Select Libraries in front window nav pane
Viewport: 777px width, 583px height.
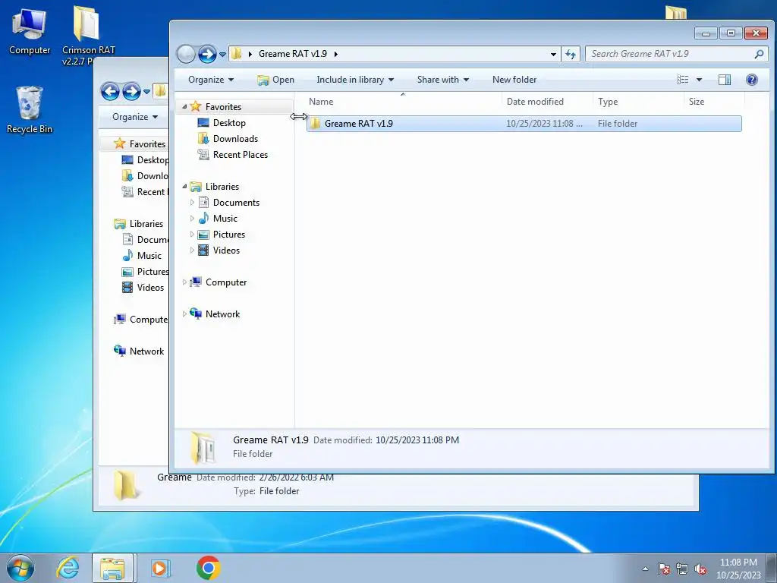click(x=222, y=187)
